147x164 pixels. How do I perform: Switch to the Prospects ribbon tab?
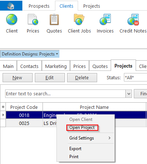39,6
